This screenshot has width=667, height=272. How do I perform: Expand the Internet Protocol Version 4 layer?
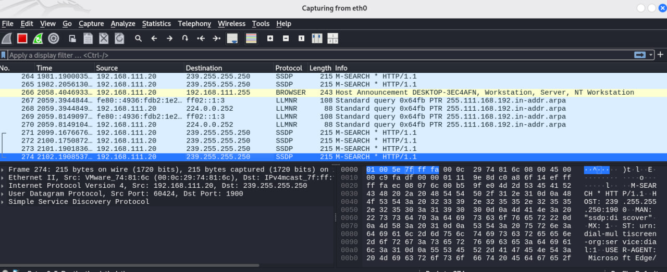pyautogui.click(x=4, y=186)
